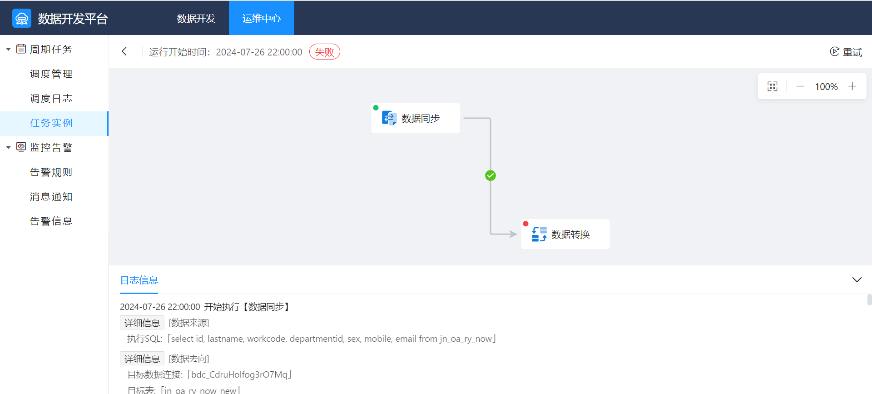The width and height of the screenshot is (872, 394).
Task: Click the platform cloud logo icon
Action: [x=22, y=18]
